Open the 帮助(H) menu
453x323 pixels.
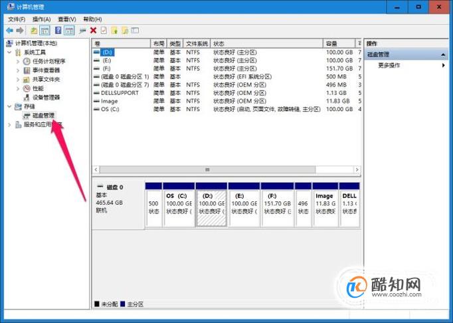[92, 19]
